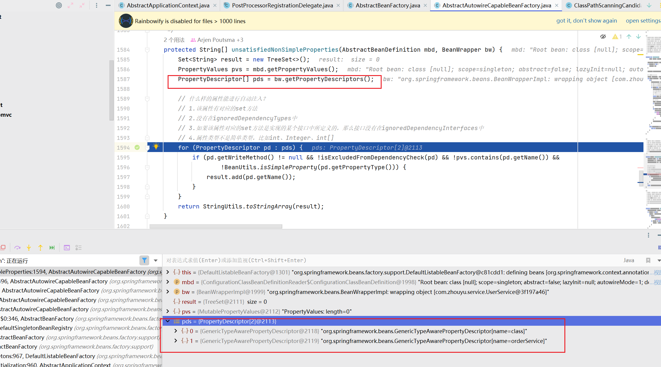
Task: Click the project panel vertical scrollbar
Action: point(111,90)
